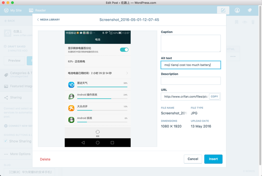Copy the image URL

tap(214, 96)
